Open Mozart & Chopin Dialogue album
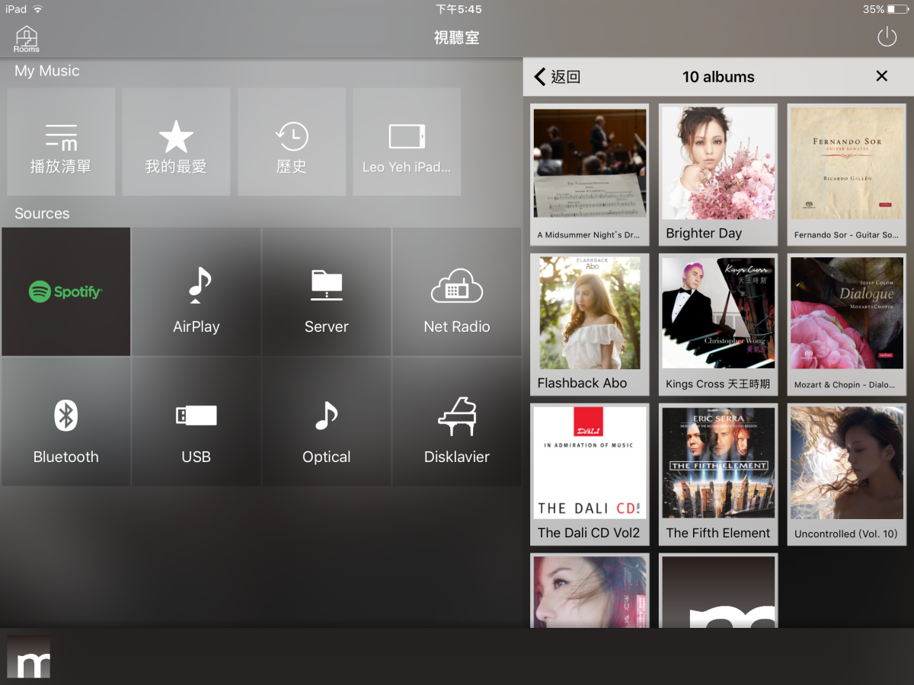The width and height of the screenshot is (914, 685). point(846,324)
